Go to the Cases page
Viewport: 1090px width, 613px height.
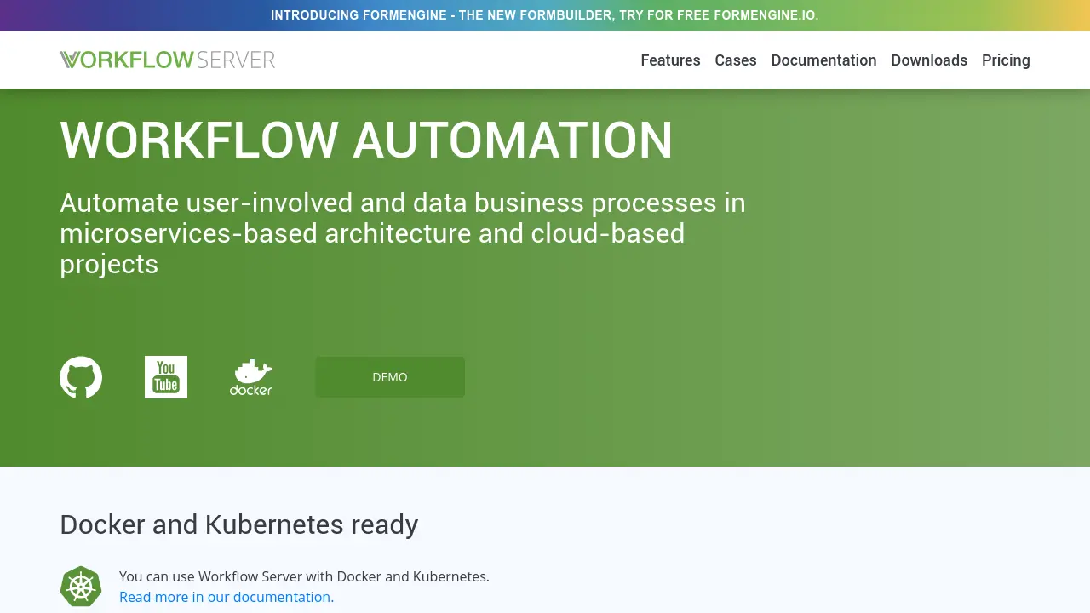point(736,60)
